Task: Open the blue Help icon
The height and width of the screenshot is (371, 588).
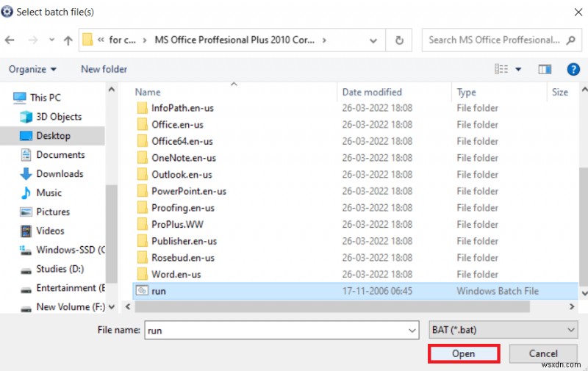Action: tap(573, 69)
